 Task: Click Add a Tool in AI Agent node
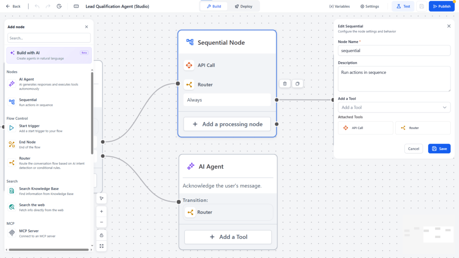tap(228, 237)
